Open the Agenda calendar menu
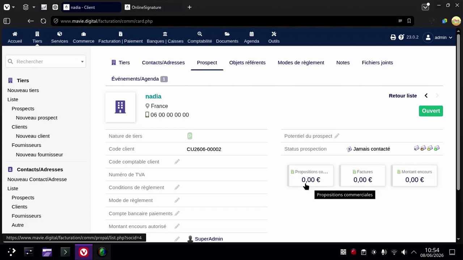This screenshot has width=463, height=260. 251,37
